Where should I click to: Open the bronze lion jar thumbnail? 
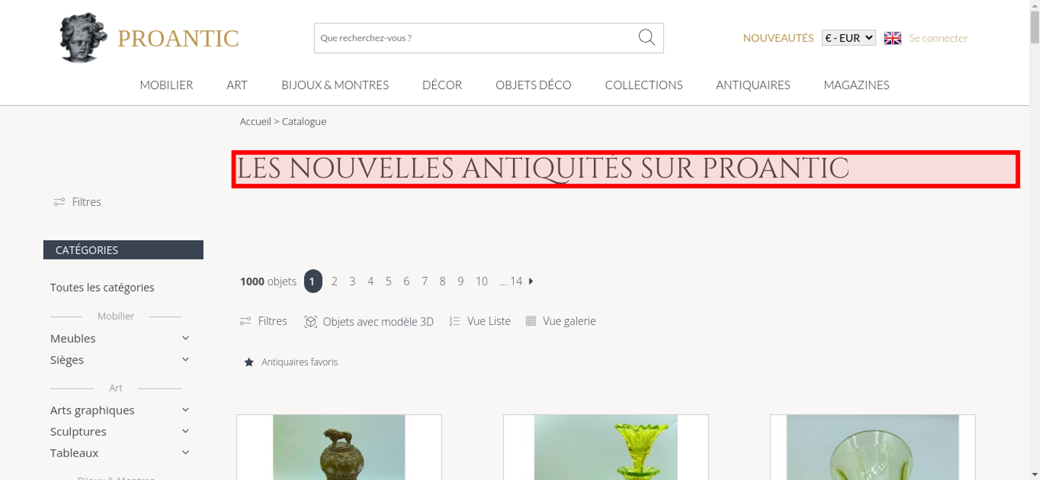click(x=339, y=447)
